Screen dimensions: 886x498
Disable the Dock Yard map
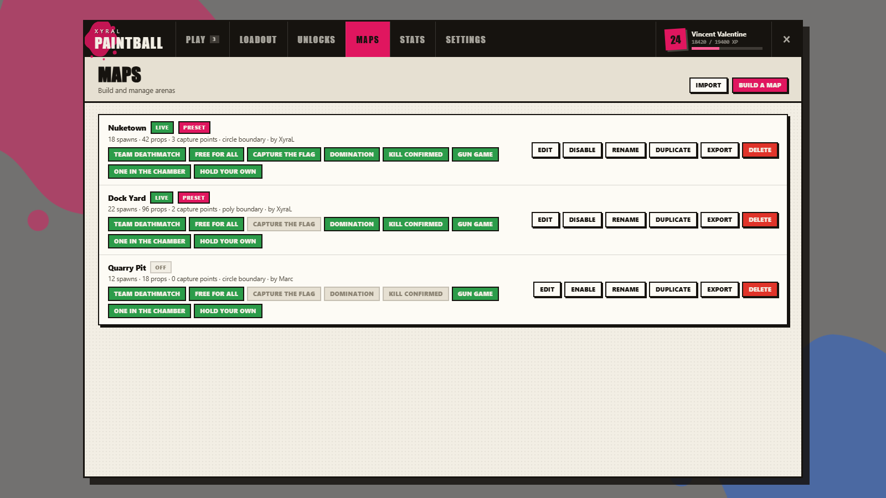[582, 220]
